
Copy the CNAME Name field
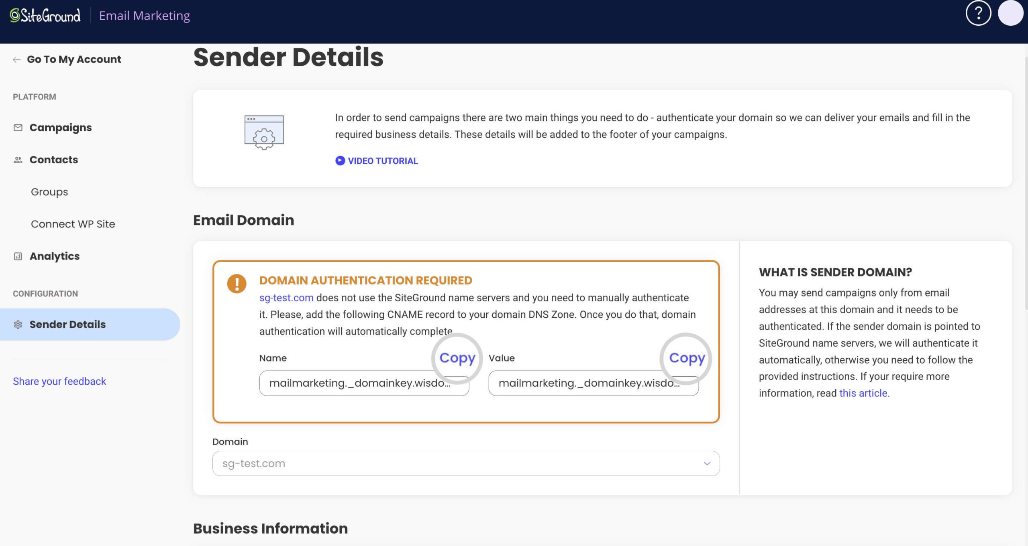pyautogui.click(x=457, y=357)
